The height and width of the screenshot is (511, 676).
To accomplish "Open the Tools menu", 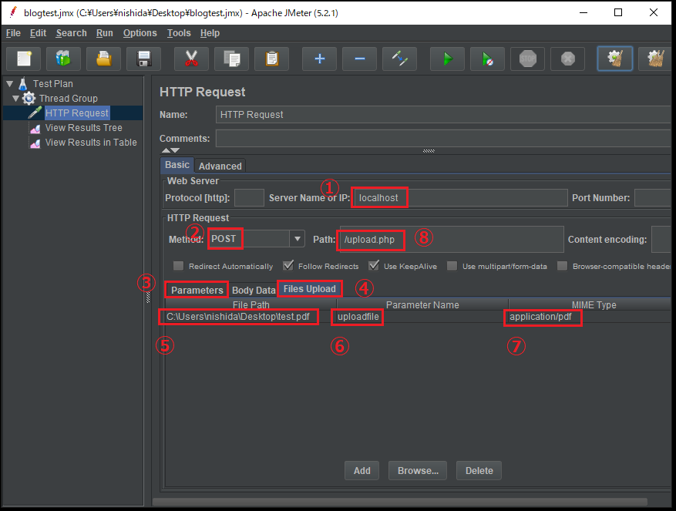I will point(179,33).
